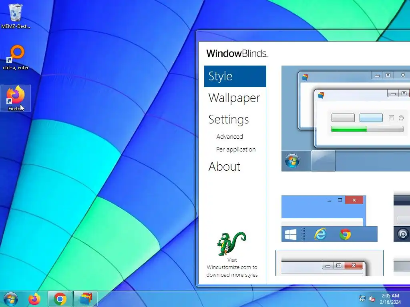
Task: Click the radio button in preview window
Action: (401, 118)
